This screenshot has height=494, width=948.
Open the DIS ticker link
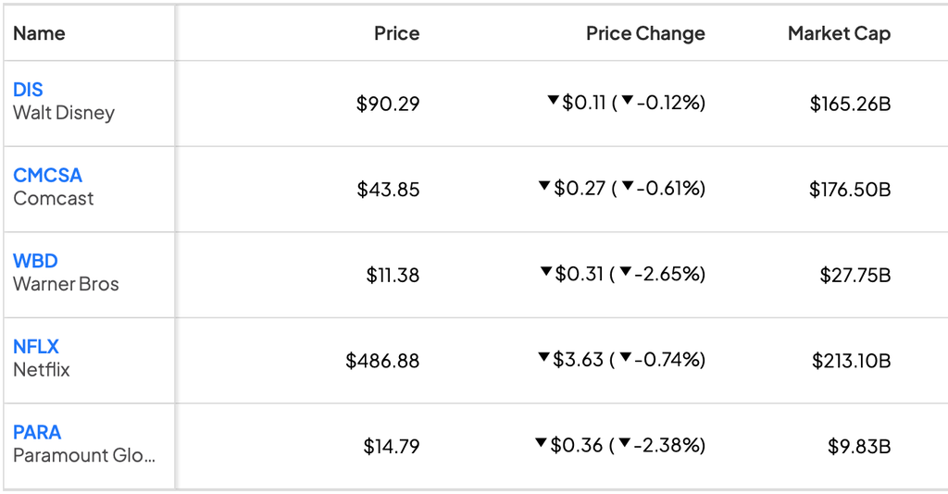point(28,90)
